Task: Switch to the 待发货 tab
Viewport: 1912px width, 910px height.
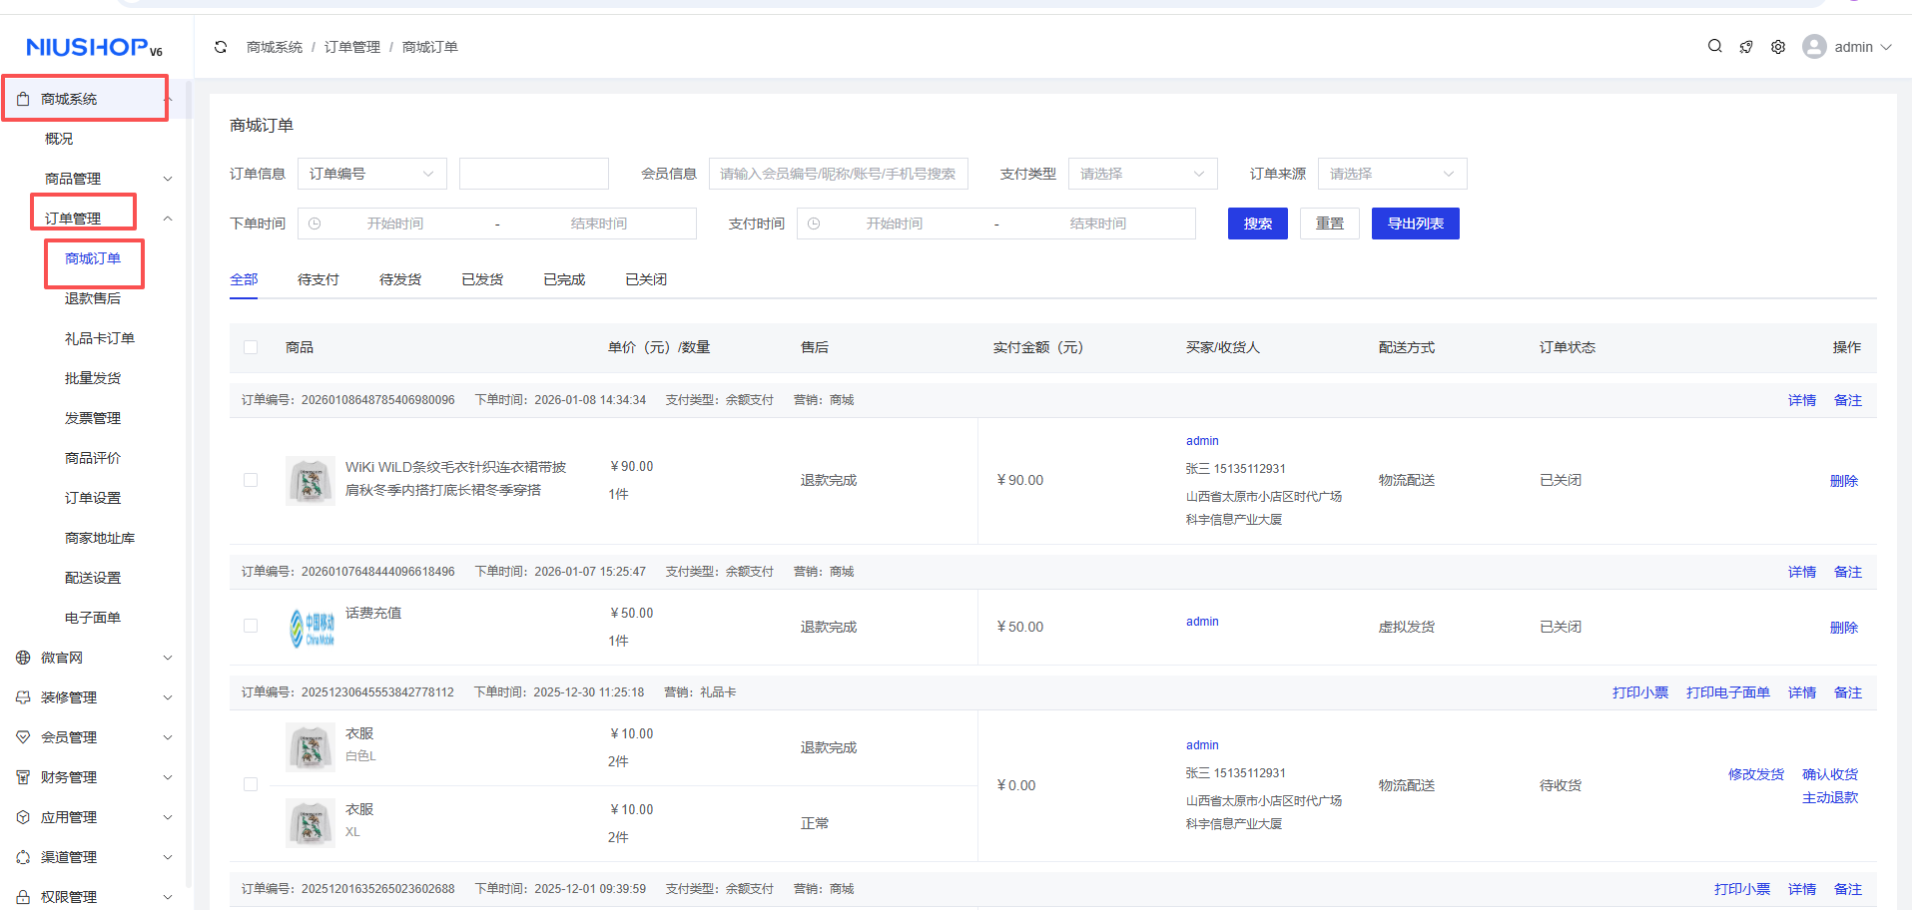Action: coord(399,279)
